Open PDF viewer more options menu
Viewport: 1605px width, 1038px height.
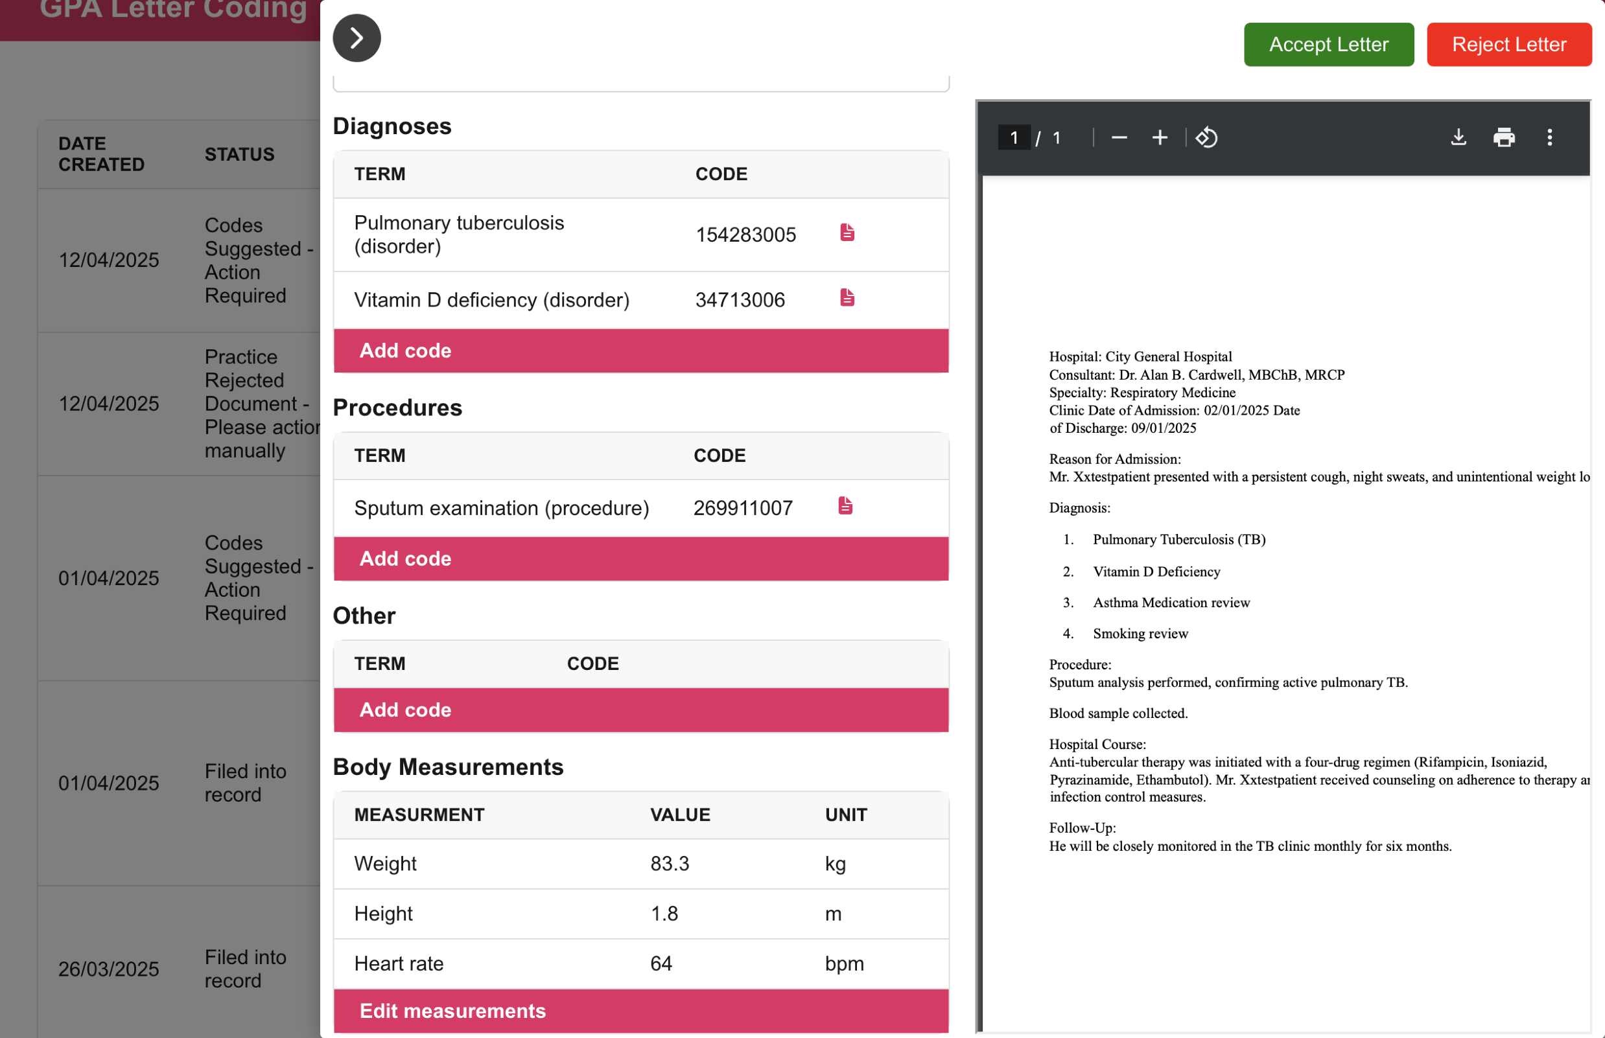pos(1549,137)
